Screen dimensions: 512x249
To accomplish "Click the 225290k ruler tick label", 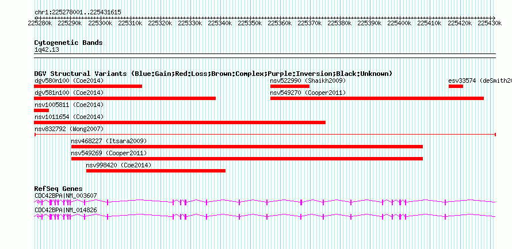I will tap(70, 23).
